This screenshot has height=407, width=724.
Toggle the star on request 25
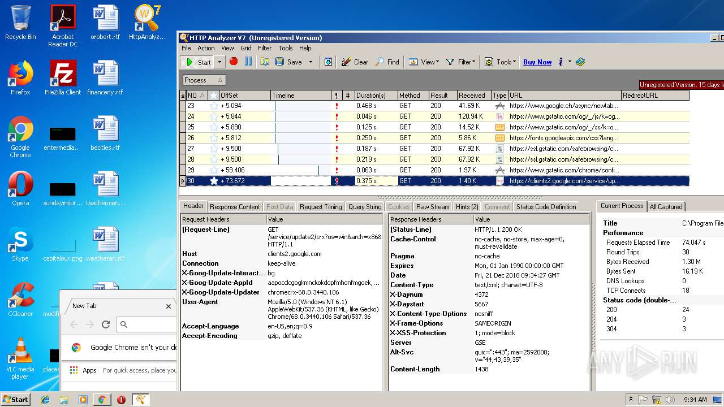point(214,127)
